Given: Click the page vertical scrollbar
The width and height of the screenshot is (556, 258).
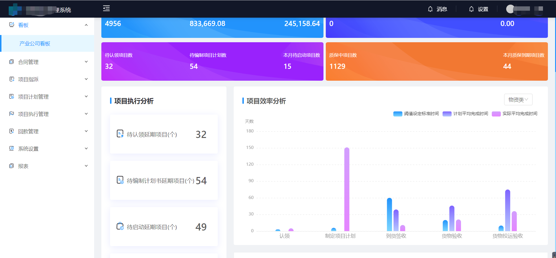Looking at the screenshot, I should (555, 45).
